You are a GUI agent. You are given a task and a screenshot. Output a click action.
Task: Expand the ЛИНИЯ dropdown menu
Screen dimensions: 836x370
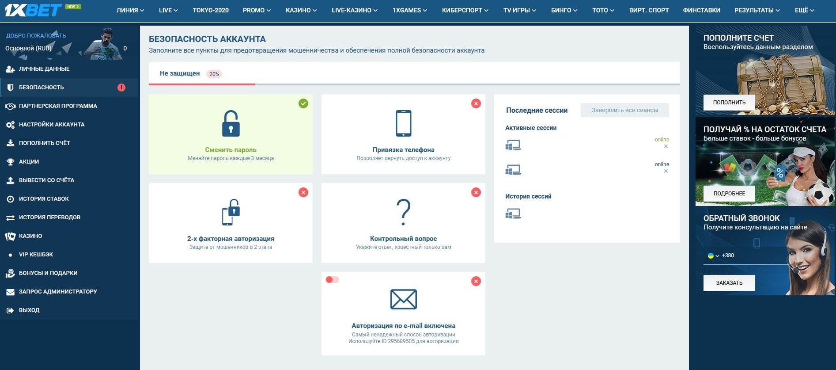click(130, 10)
